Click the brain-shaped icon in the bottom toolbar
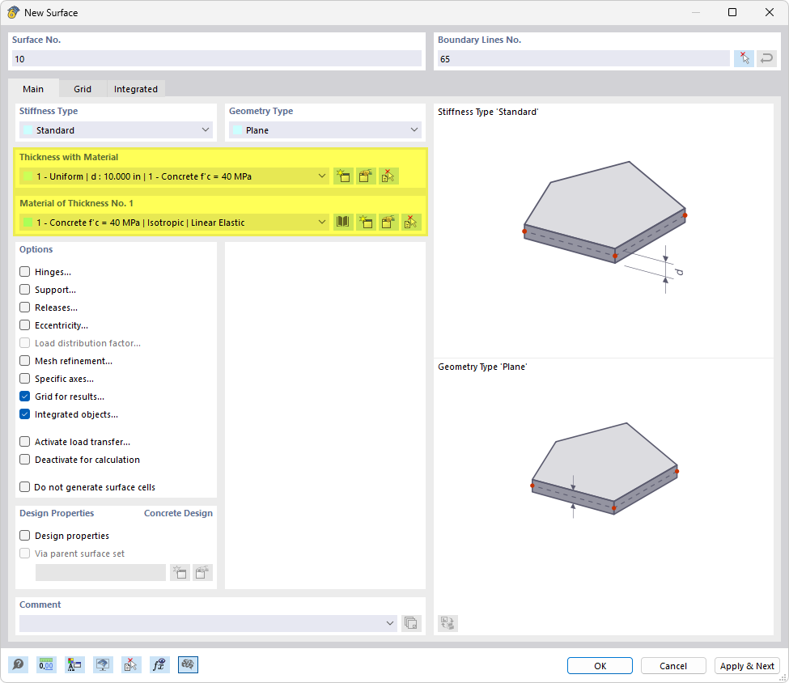789x683 pixels. click(x=188, y=665)
